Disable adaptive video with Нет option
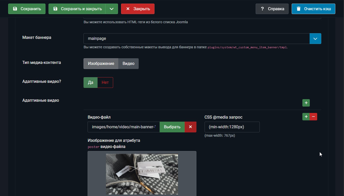 pyautogui.click(x=105, y=83)
